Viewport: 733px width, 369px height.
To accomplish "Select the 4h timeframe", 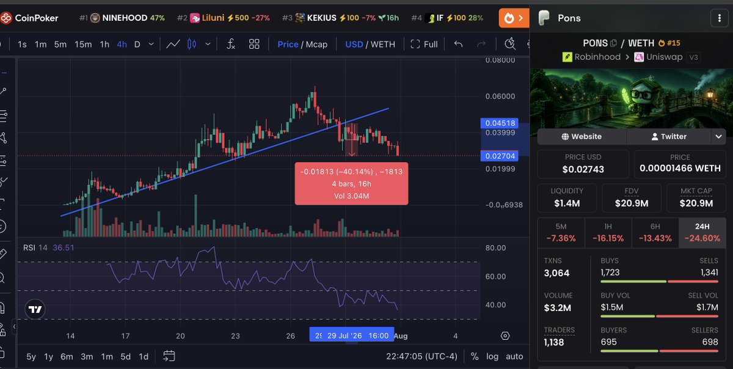I will tap(122, 44).
